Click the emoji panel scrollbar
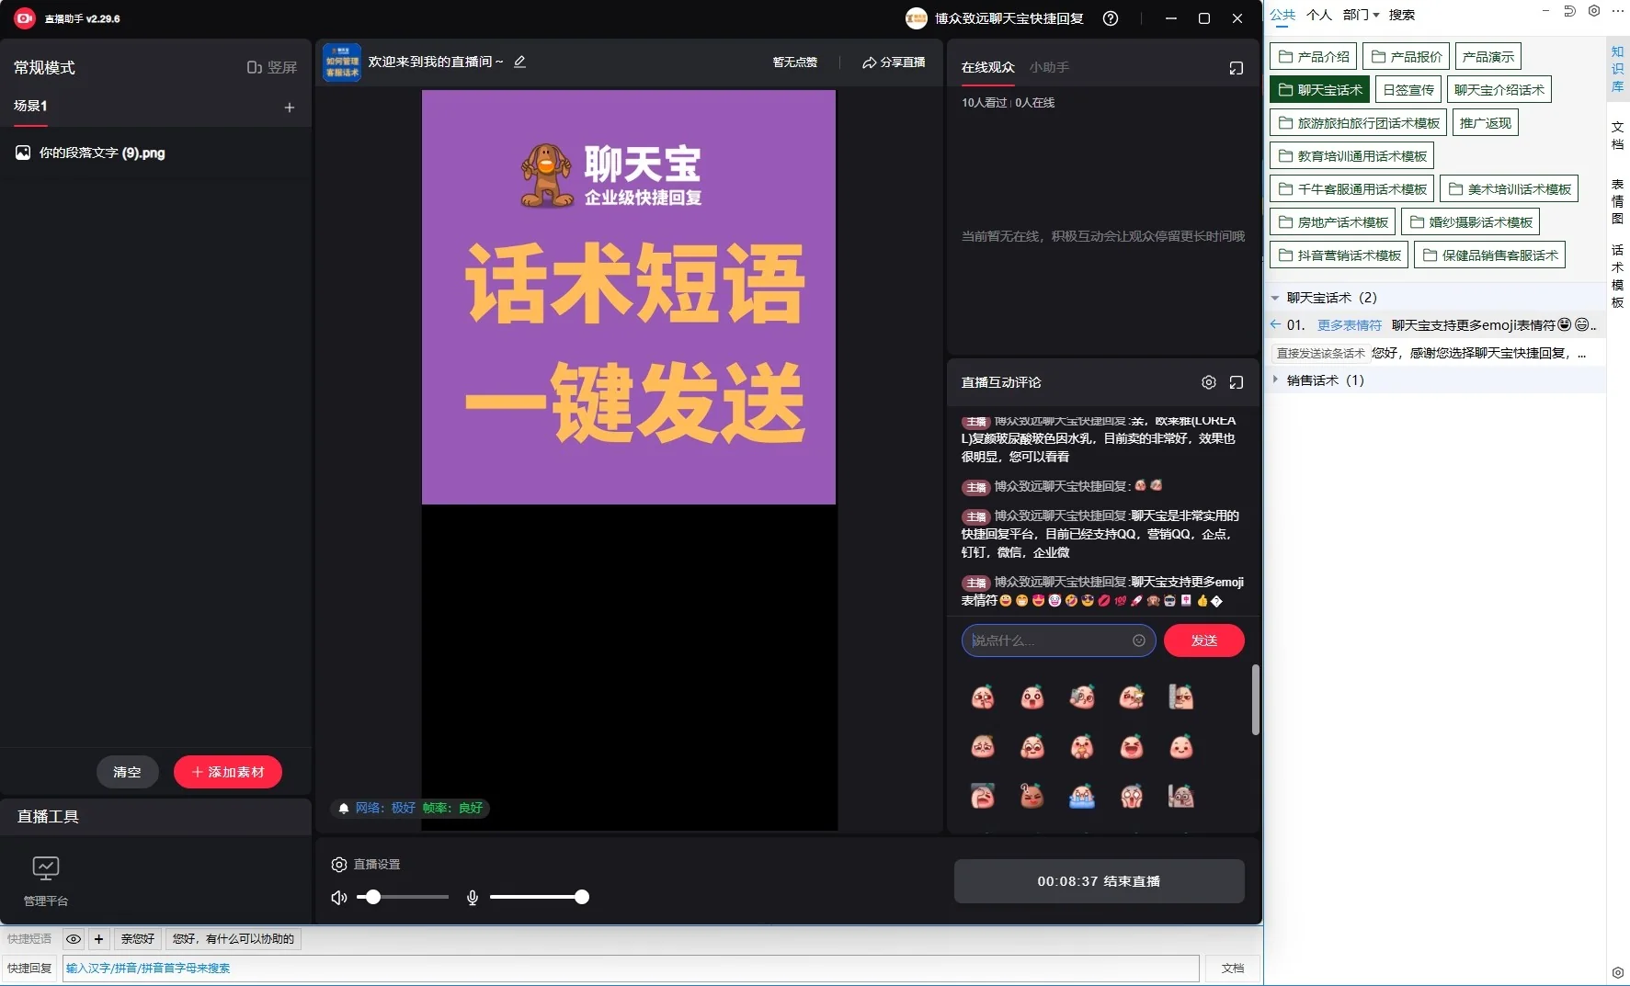The width and height of the screenshot is (1630, 986). coord(1255,699)
